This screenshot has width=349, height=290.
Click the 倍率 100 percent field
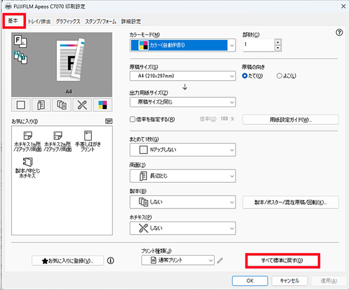click(224, 119)
